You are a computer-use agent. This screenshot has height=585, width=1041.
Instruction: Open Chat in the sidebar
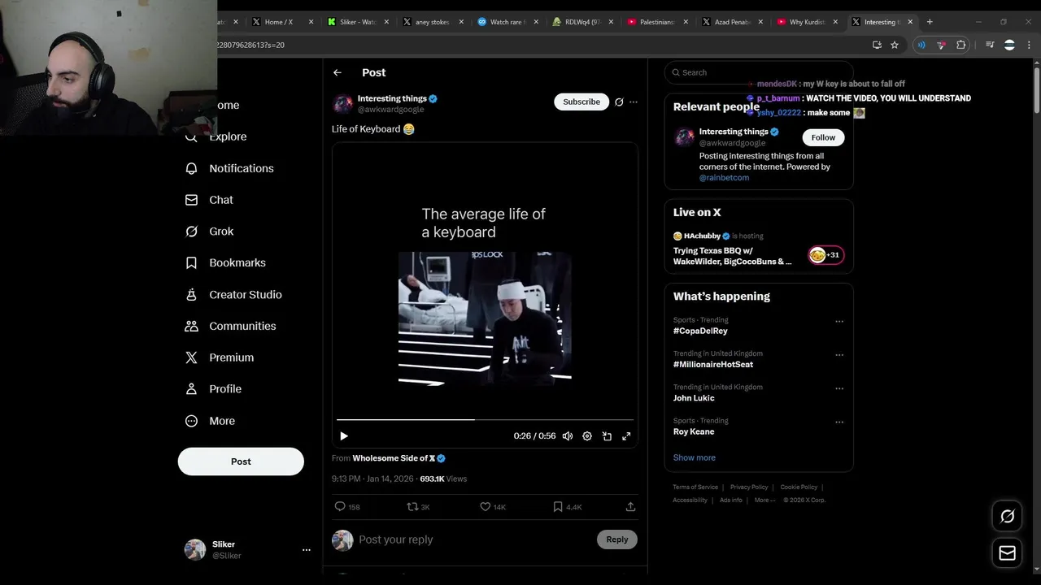point(209,200)
